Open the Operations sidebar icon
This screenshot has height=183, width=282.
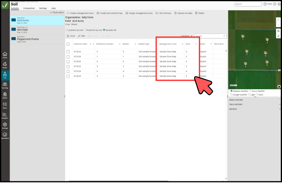[5, 136]
